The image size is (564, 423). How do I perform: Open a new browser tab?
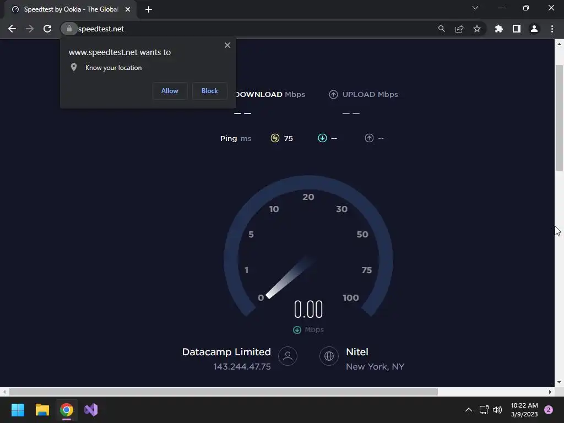pos(149,9)
